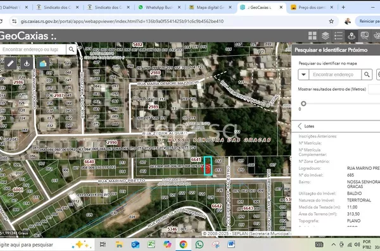This screenshot has height=251, width=380.
Task: Open Chrome from the taskbar
Action: 183,245
